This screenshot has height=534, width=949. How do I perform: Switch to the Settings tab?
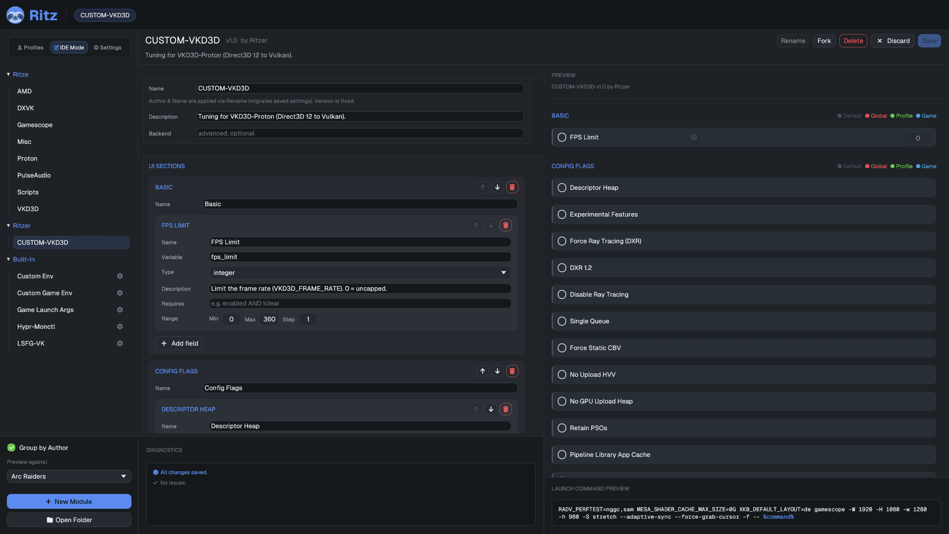tap(107, 47)
